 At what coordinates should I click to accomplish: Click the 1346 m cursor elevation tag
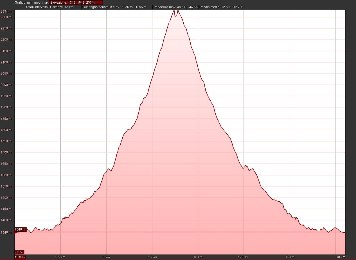(x=20, y=229)
